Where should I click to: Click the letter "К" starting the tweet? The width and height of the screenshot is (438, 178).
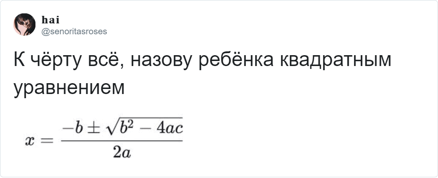click(x=19, y=61)
